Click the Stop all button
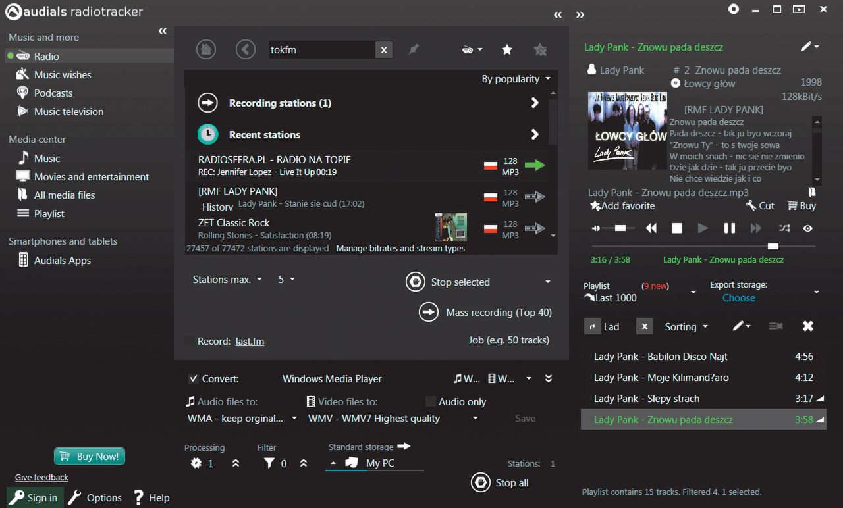This screenshot has width=843, height=508. (500, 482)
